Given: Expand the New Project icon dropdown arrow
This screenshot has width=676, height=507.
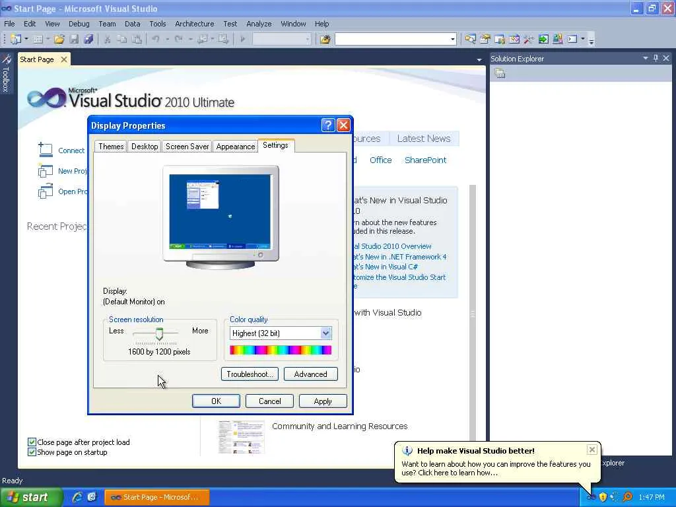Looking at the screenshot, I should [26, 39].
